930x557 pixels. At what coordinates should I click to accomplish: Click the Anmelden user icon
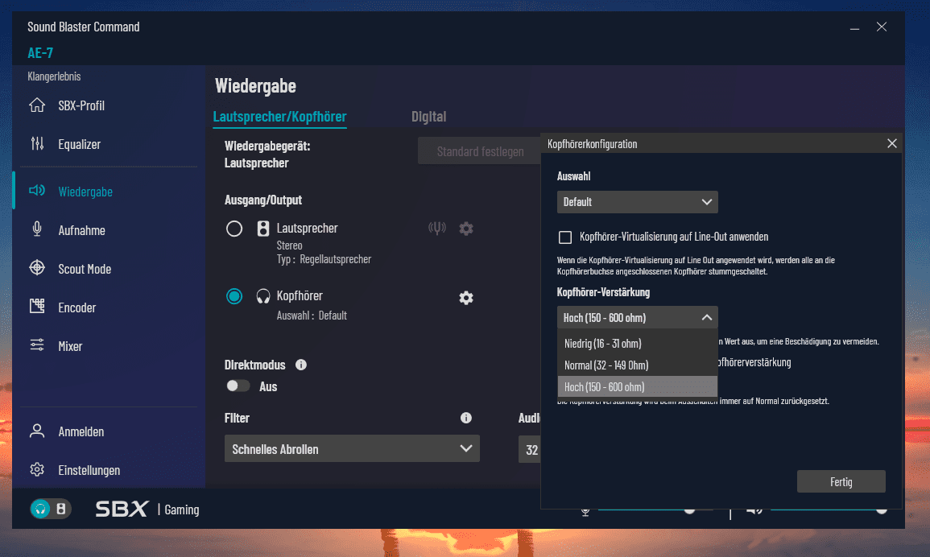click(37, 431)
